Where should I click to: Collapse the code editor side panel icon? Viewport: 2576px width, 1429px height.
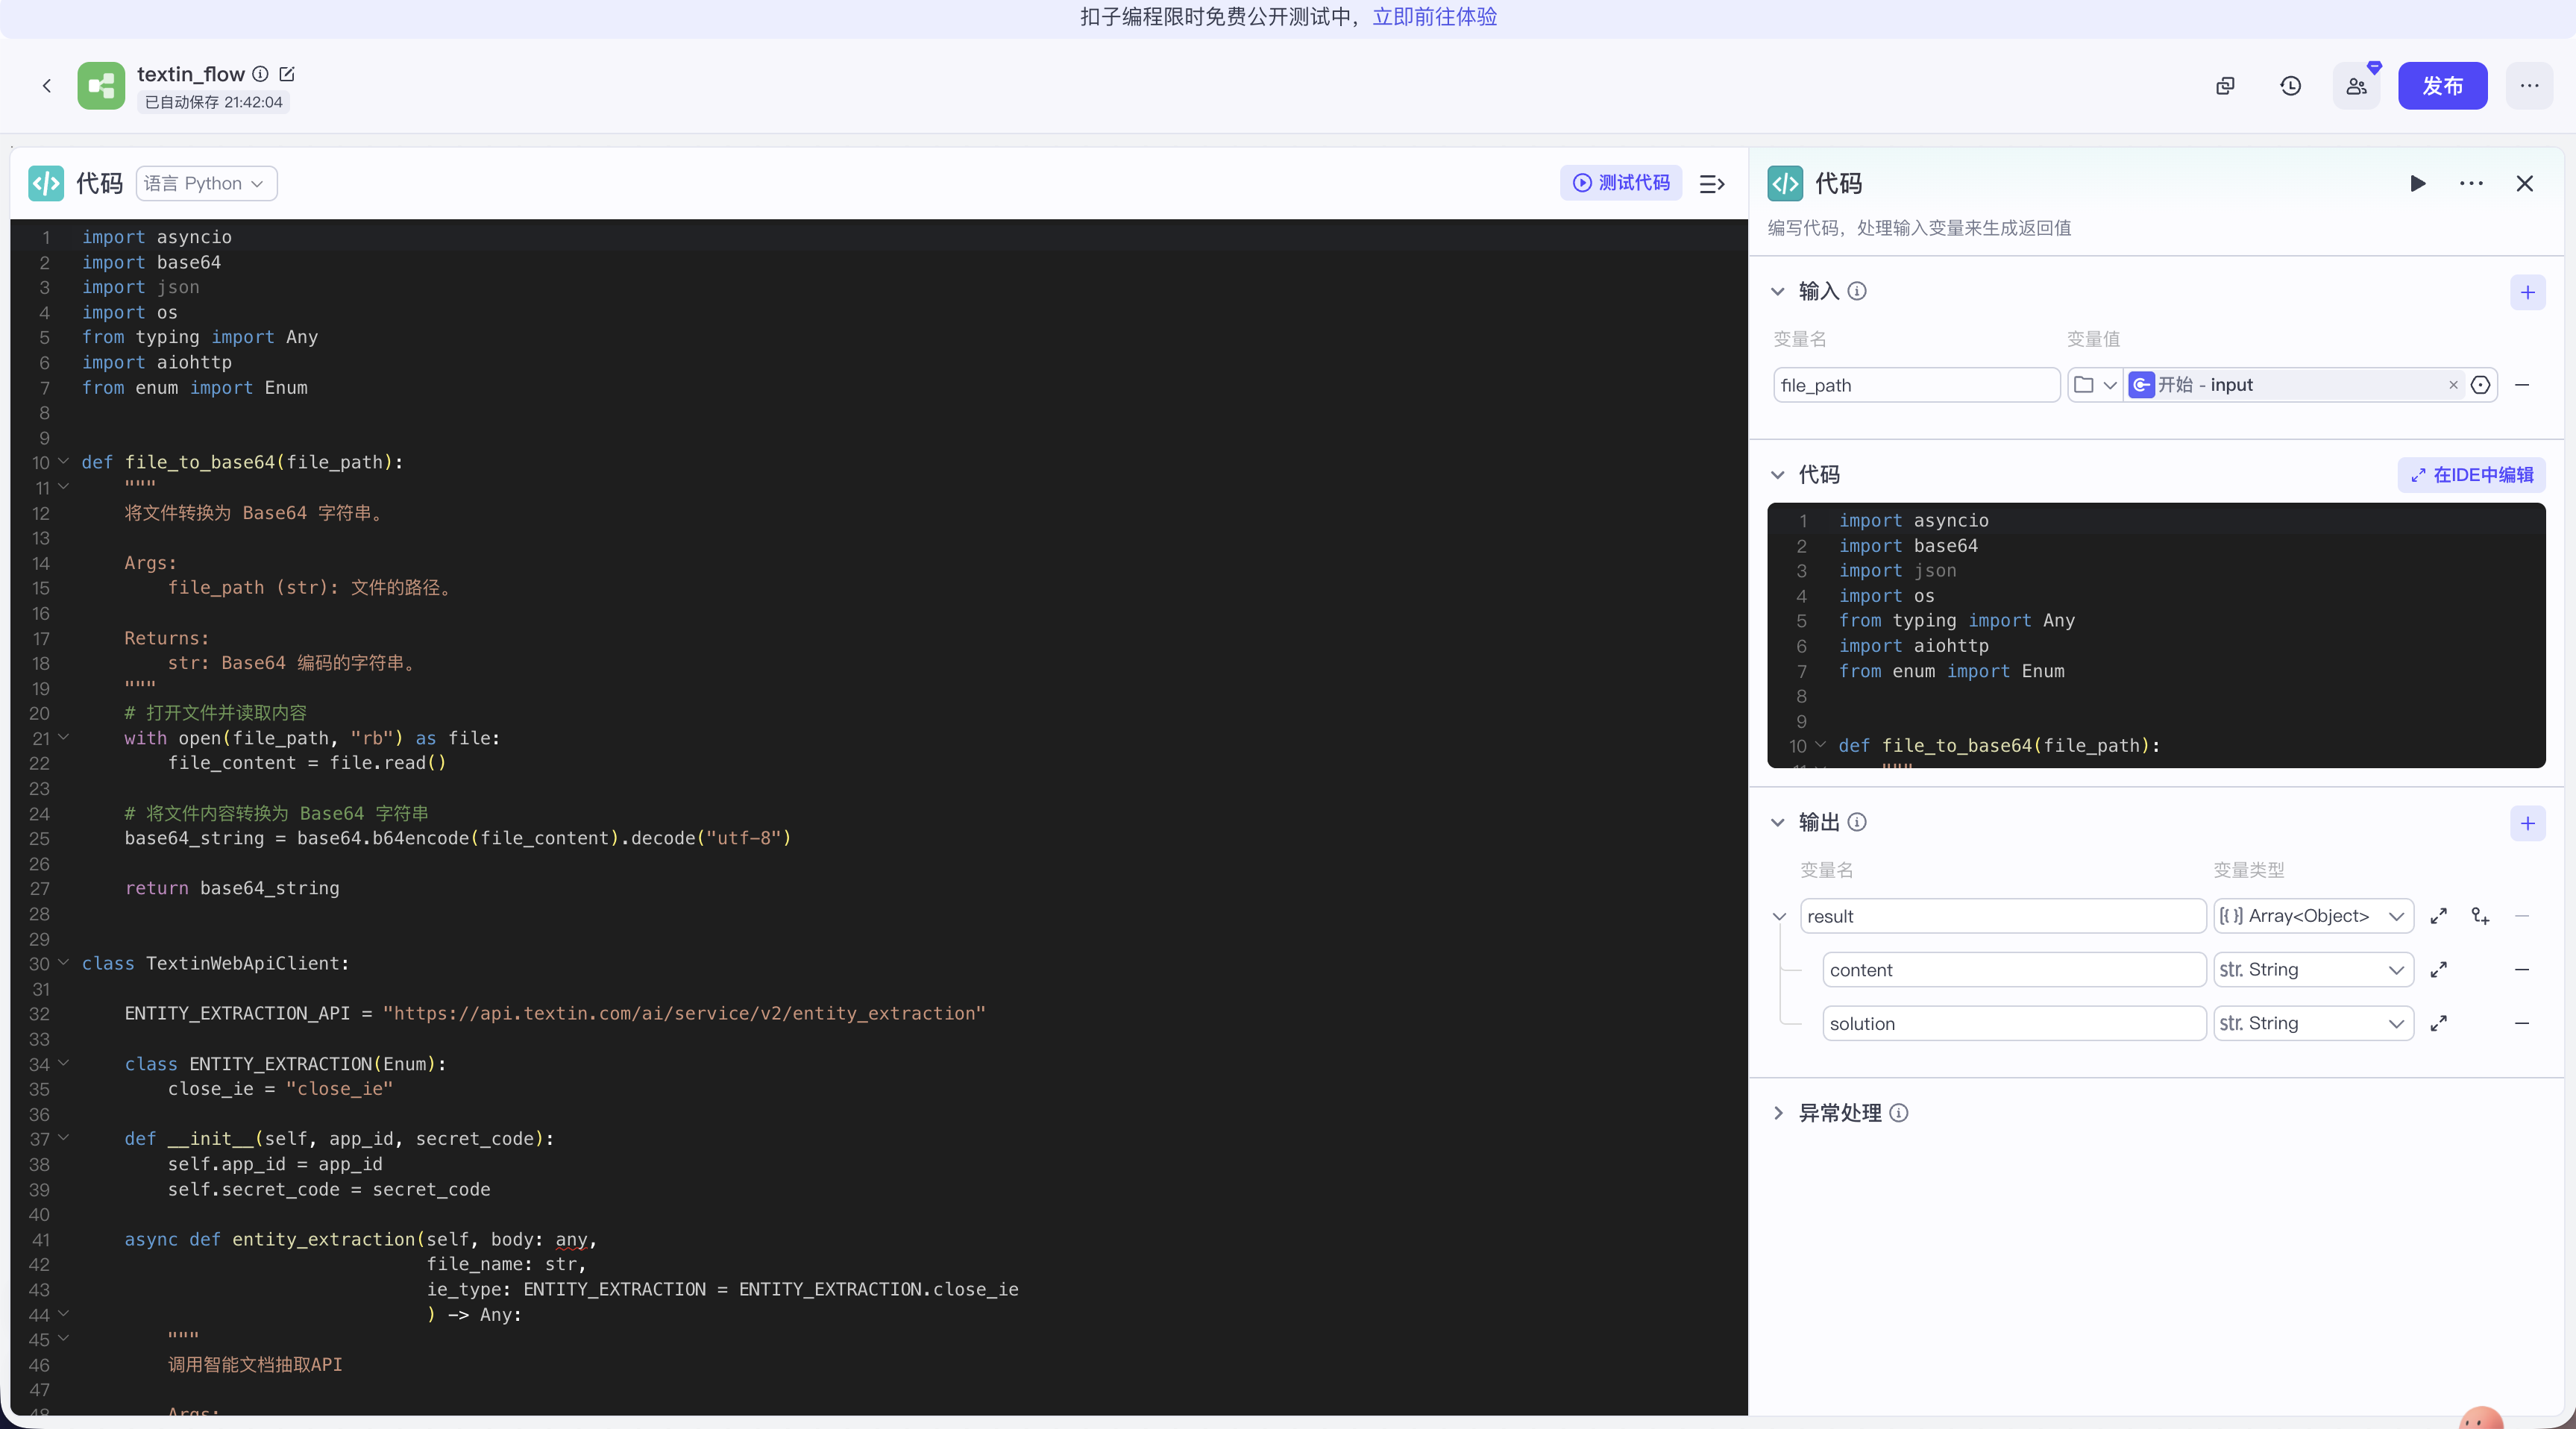click(x=1711, y=183)
